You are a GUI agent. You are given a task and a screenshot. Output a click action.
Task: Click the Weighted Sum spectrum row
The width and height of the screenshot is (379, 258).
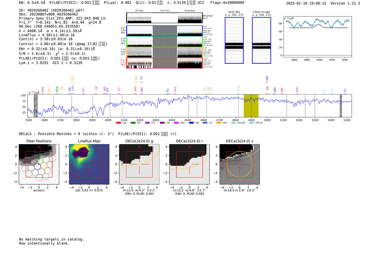pos(165,18)
